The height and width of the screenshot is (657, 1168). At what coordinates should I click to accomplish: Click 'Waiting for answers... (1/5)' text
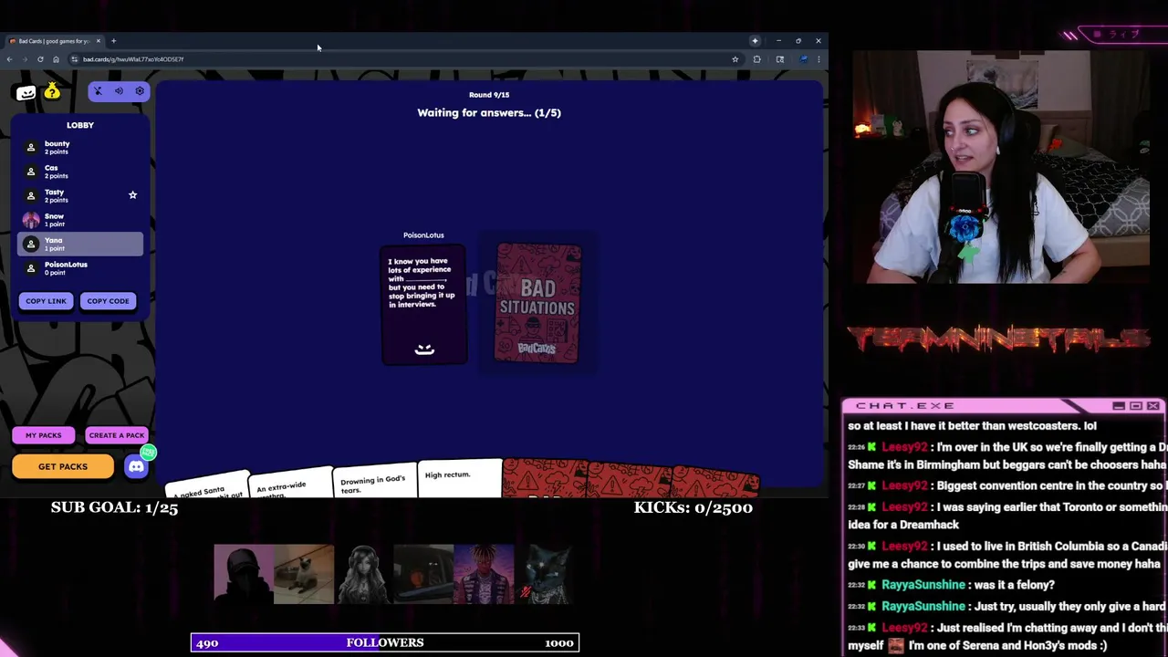coord(489,113)
